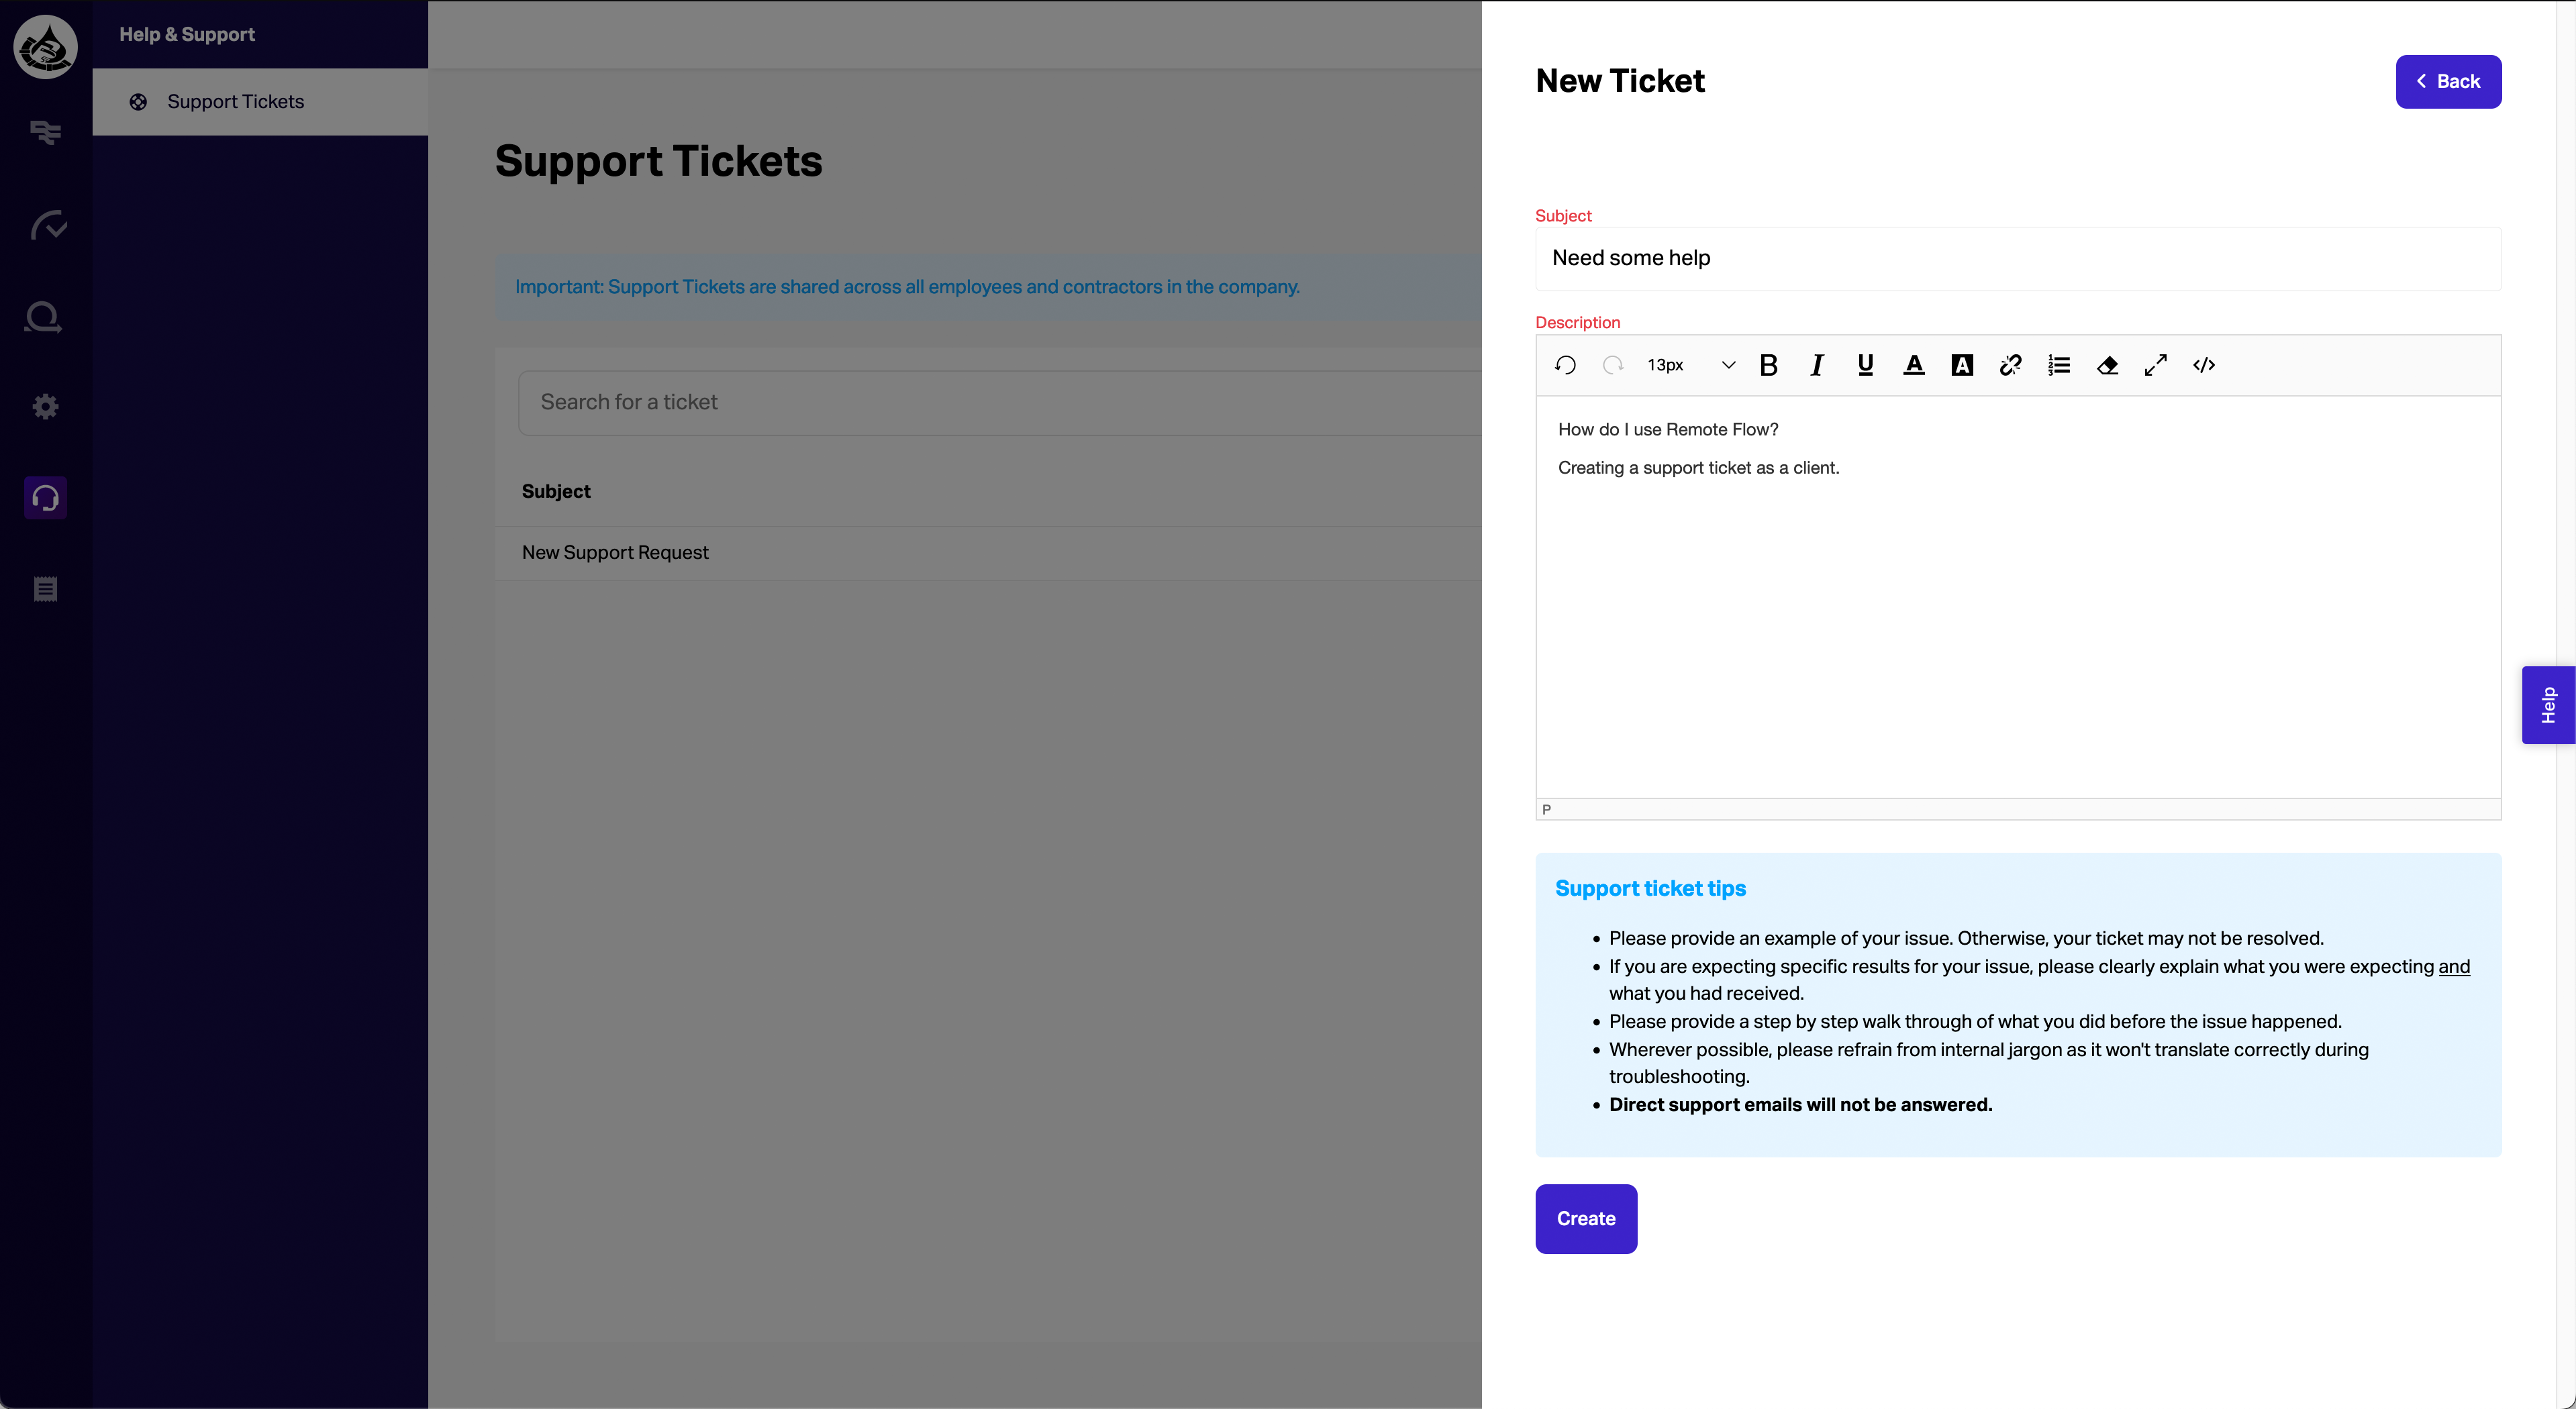This screenshot has height=1409, width=2576.
Task: Insert a link using the link icon
Action: [x=2010, y=365]
